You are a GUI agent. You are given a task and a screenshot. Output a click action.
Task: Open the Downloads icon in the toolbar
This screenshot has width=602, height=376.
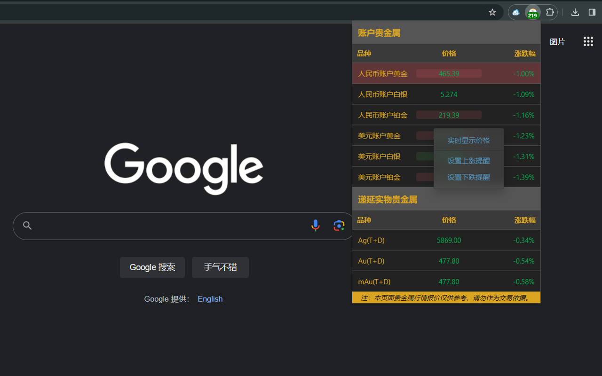(x=575, y=12)
